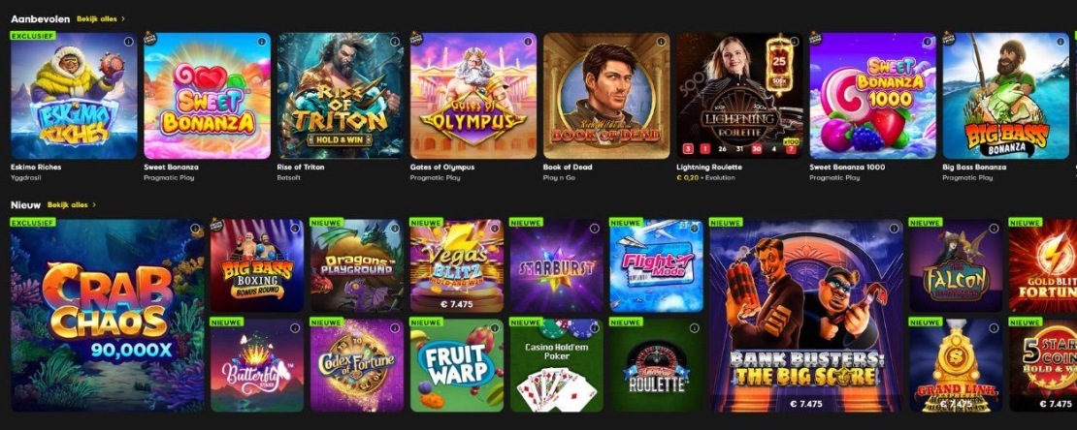Open Dragons Playground game tile
The width and height of the screenshot is (1077, 430).
[356, 265]
